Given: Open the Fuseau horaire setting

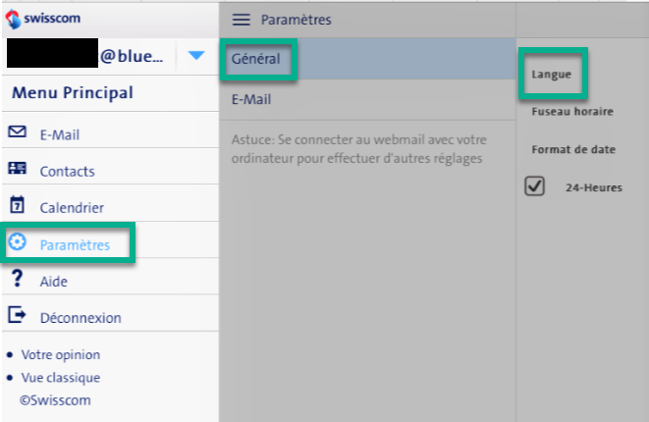Looking at the screenshot, I should pos(572,111).
